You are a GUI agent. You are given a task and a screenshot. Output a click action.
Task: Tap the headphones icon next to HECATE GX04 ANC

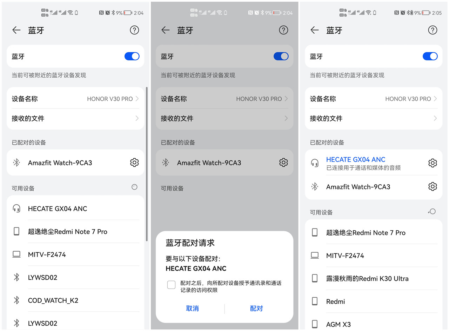315,163
